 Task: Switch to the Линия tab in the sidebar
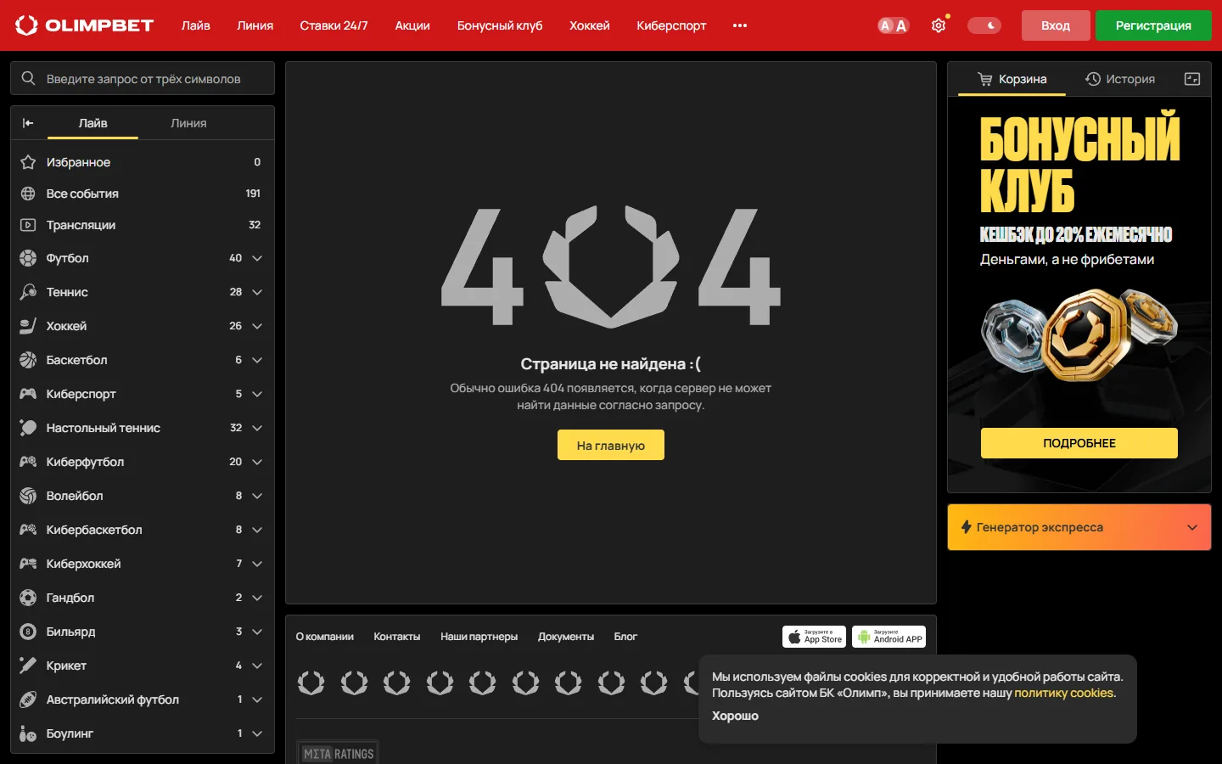pyautogui.click(x=188, y=123)
